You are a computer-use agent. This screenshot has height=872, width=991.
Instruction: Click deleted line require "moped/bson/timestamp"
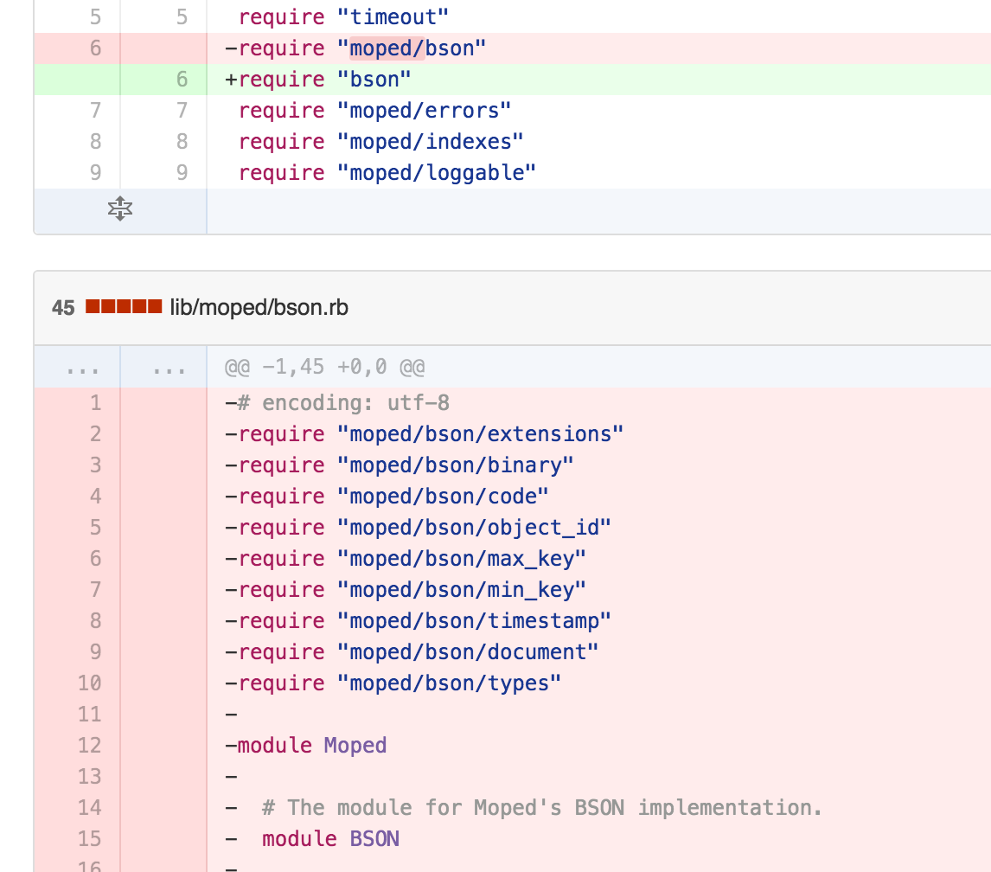click(418, 621)
